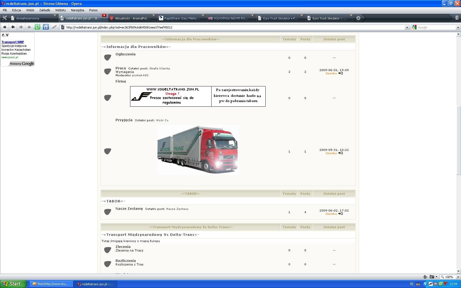
Task: Click the forum icon beside Przyjęcia truck
Action: click(x=108, y=151)
